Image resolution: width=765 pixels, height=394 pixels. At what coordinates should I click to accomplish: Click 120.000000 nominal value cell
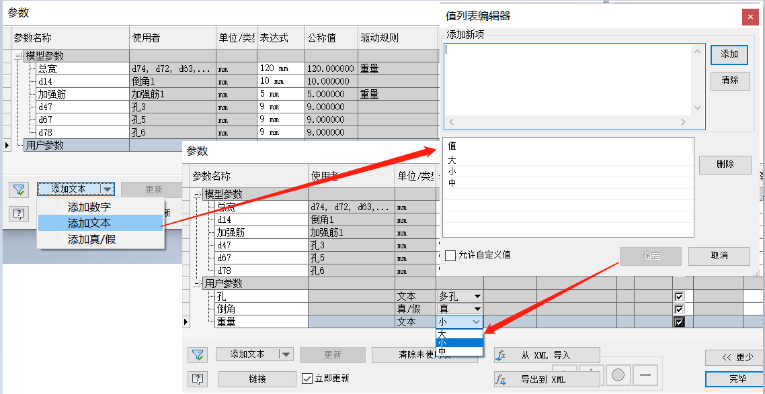331,68
